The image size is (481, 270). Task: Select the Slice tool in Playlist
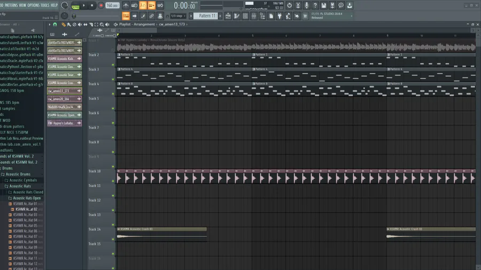point(91,25)
